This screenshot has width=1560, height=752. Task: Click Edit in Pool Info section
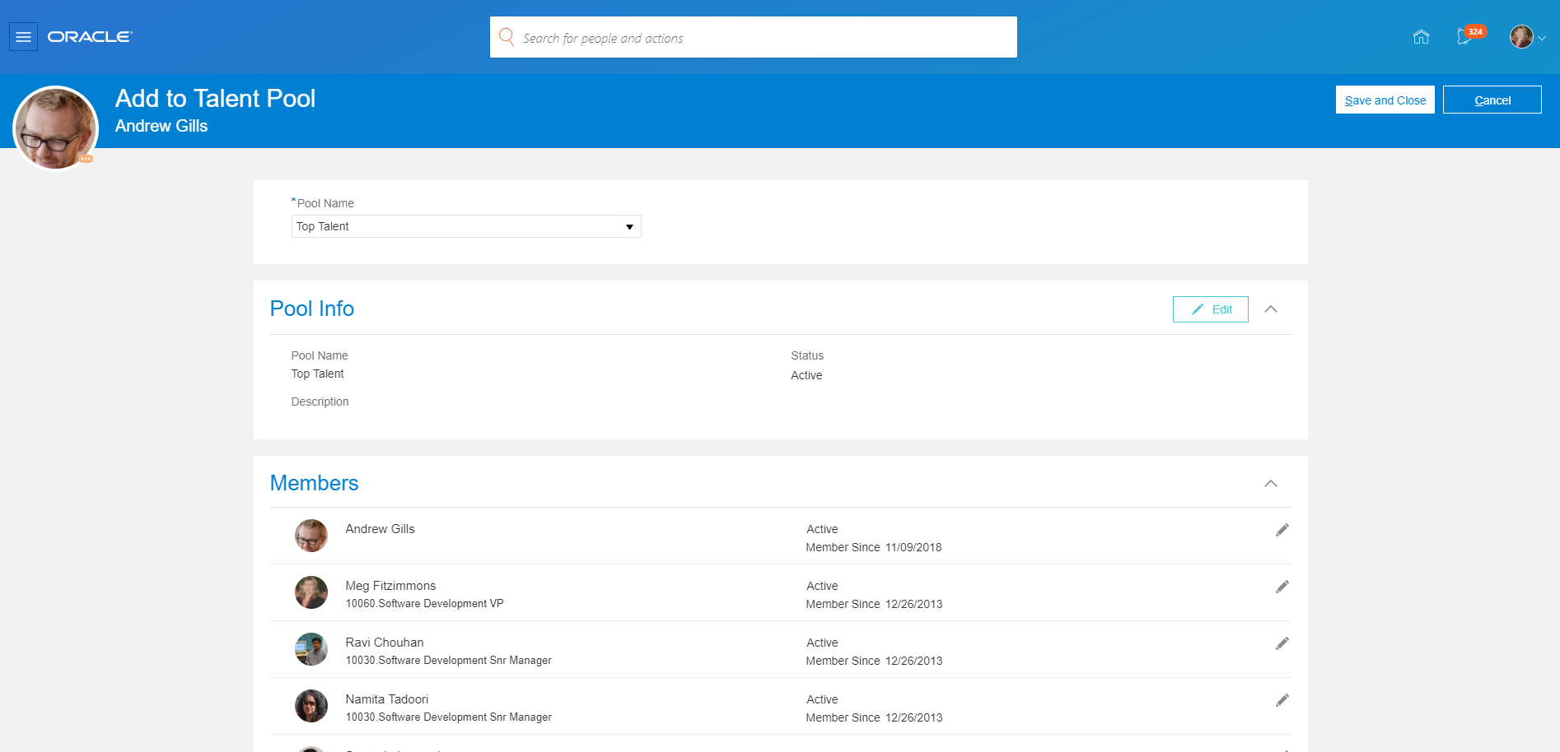click(x=1210, y=309)
